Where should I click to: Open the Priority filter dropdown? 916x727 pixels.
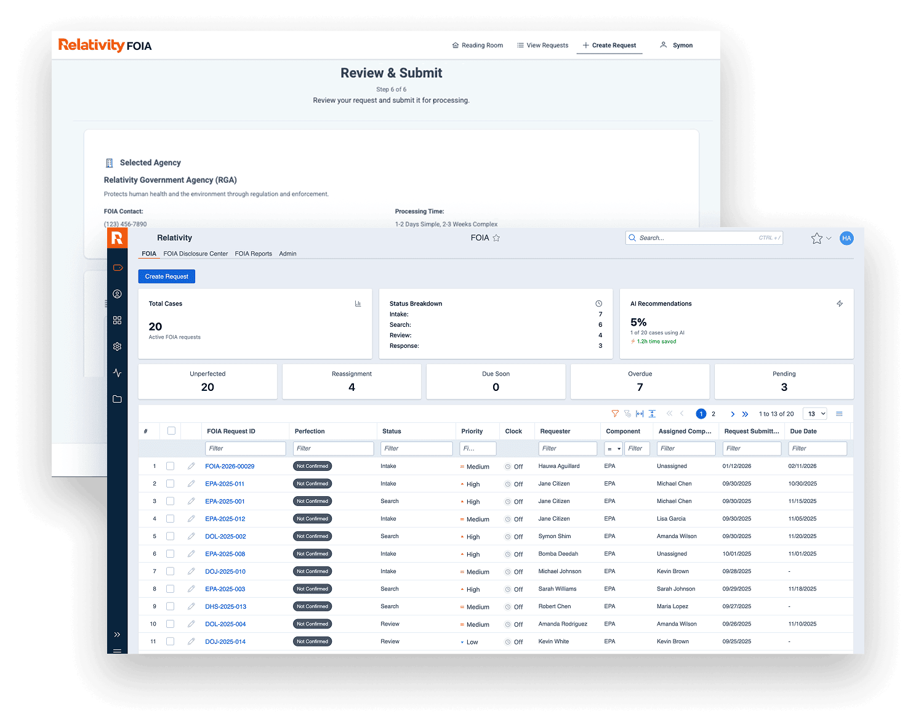point(478,449)
